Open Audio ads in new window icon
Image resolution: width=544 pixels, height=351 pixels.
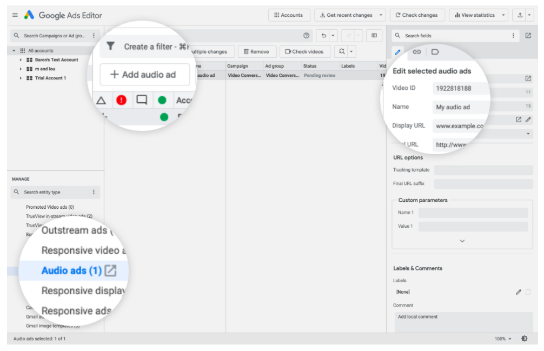coord(110,270)
